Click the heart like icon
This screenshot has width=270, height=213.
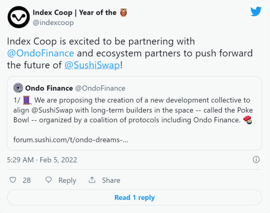(x=13, y=180)
